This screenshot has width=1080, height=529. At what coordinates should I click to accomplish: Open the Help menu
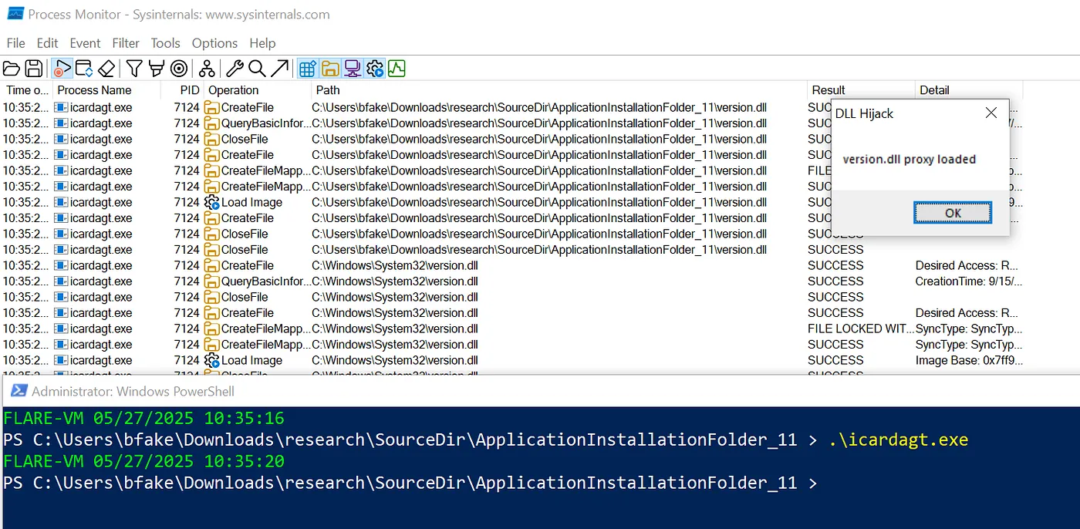point(262,43)
